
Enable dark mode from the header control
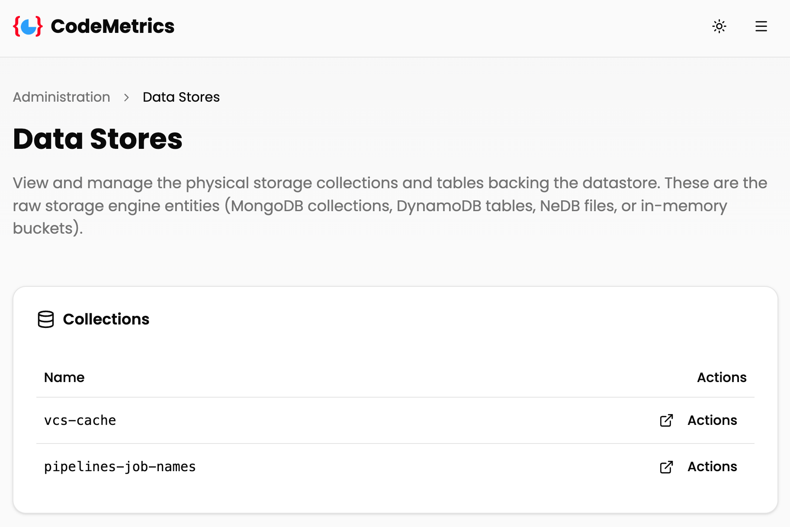pos(719,26)
